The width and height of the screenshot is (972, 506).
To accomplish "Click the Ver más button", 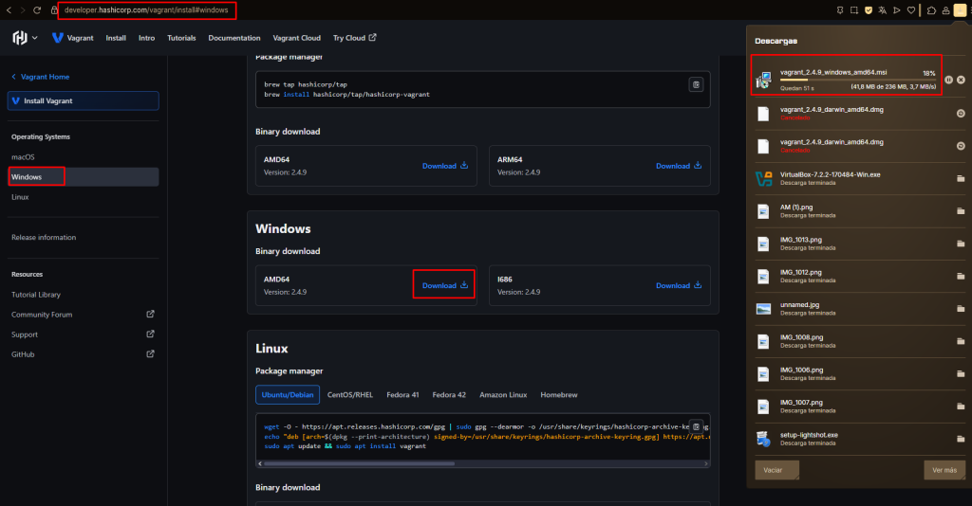I will click(944, 470).
